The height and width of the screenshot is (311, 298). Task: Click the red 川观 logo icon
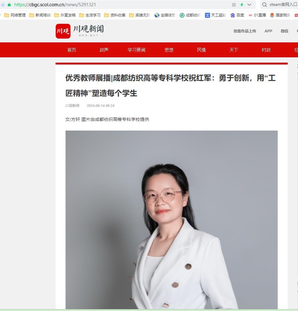click(x=63, y=31)
